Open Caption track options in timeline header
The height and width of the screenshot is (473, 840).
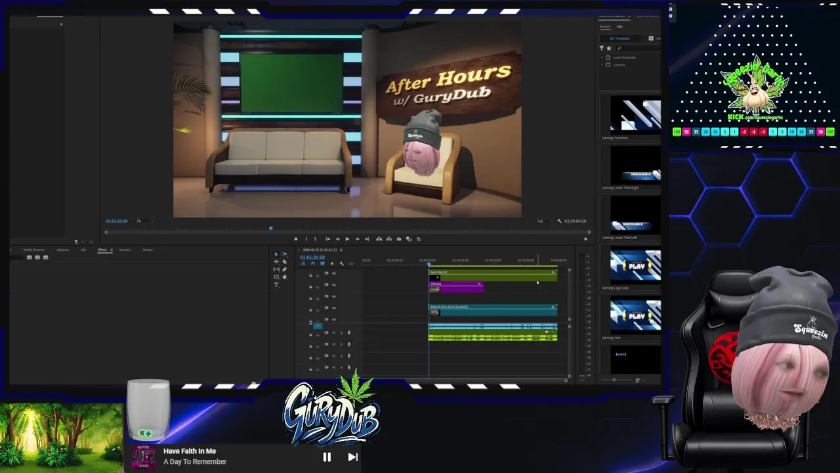(x=351, y=263)
